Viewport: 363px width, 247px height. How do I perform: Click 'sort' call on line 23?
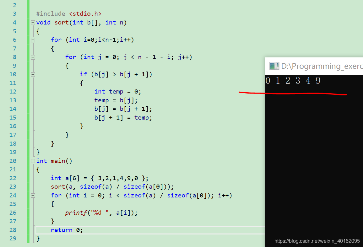click(58, 187)
